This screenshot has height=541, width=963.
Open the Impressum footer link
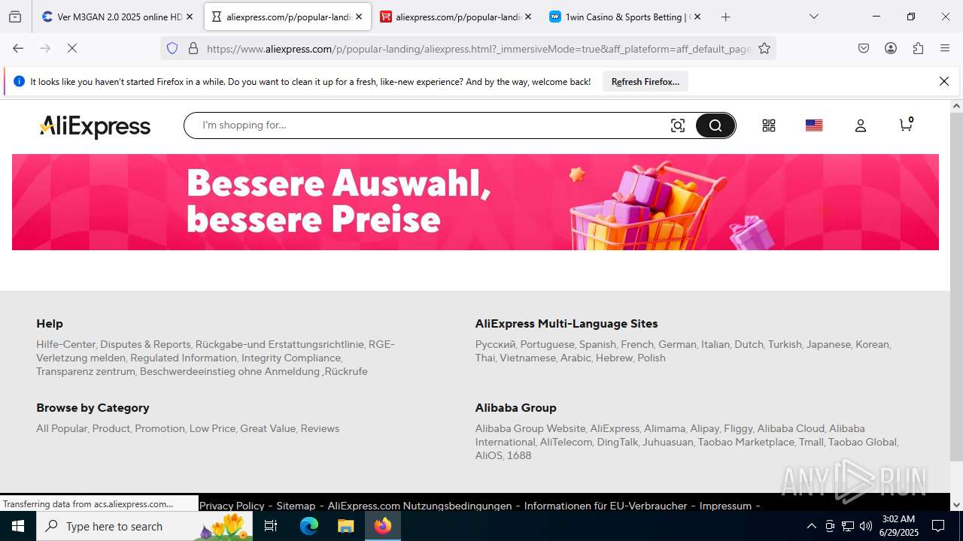tap(725, 506)
